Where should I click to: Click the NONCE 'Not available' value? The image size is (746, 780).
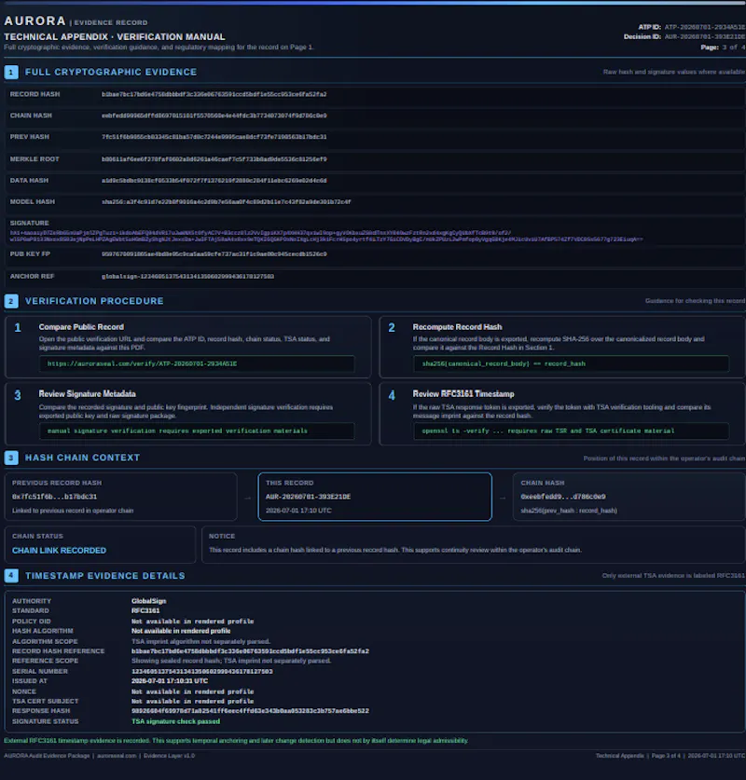point(193,691)
